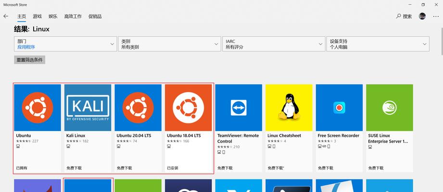
Task: Click 免费下载 under Ubuntu 20.04 LTS
Action: [x=124, y=168]
